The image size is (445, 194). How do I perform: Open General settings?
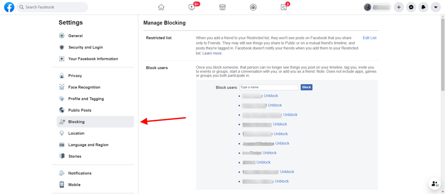click(x=76, y=36)
